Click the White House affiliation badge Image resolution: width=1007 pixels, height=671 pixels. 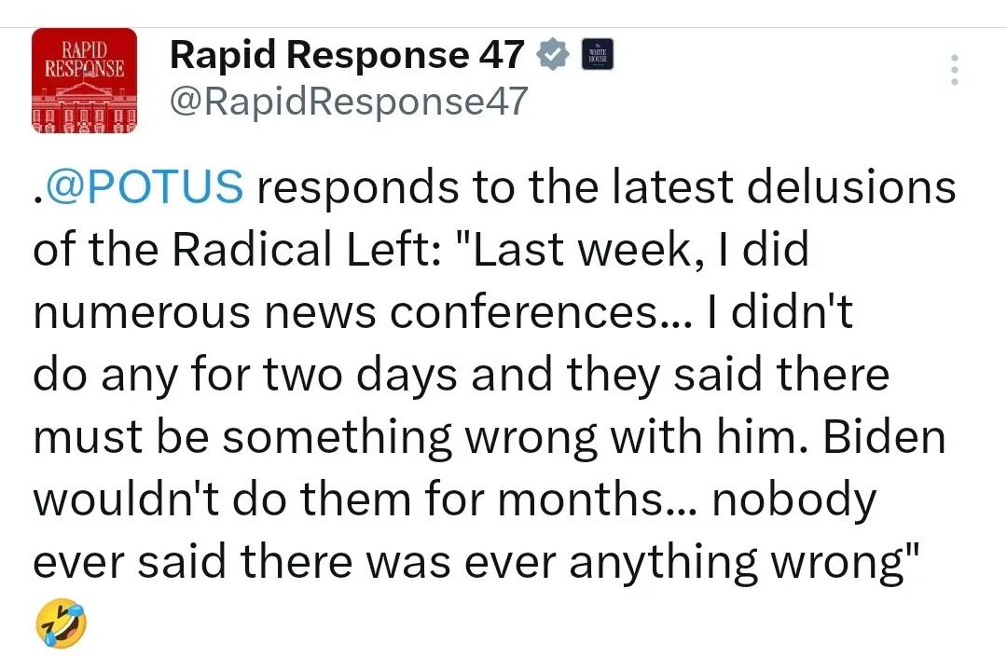point(598,54)
